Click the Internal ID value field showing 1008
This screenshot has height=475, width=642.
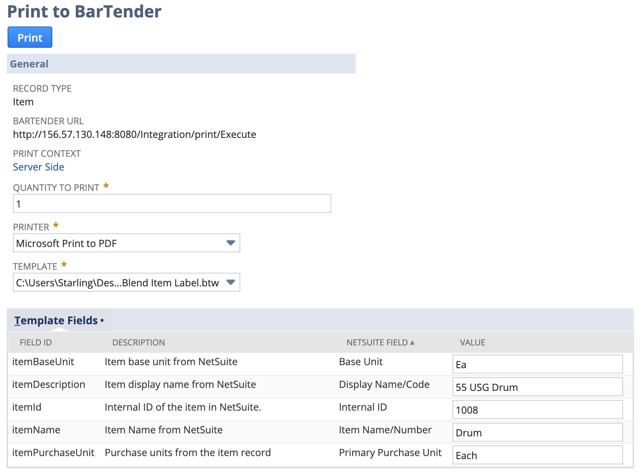(537, 410)
